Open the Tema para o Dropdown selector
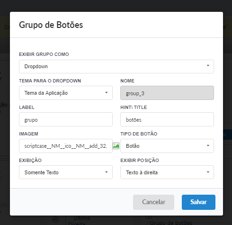This screenshot has height=225, width=232. (66, 93)
